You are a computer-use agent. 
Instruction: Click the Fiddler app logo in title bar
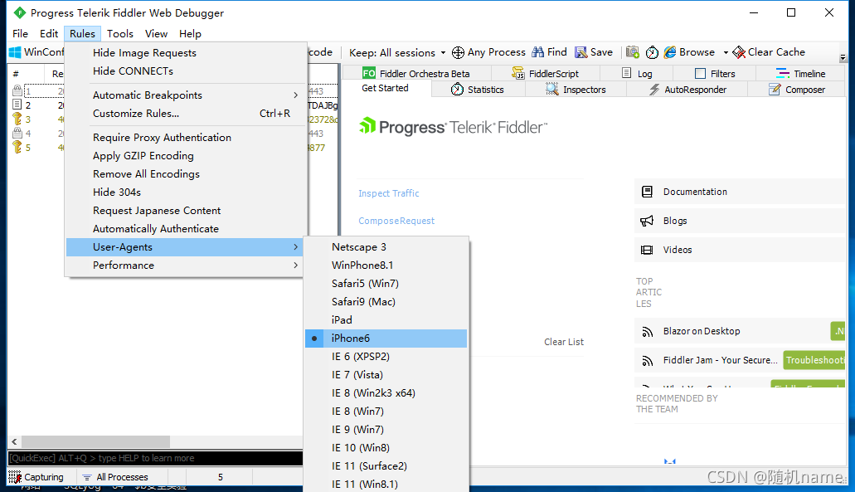coord(20,12)
